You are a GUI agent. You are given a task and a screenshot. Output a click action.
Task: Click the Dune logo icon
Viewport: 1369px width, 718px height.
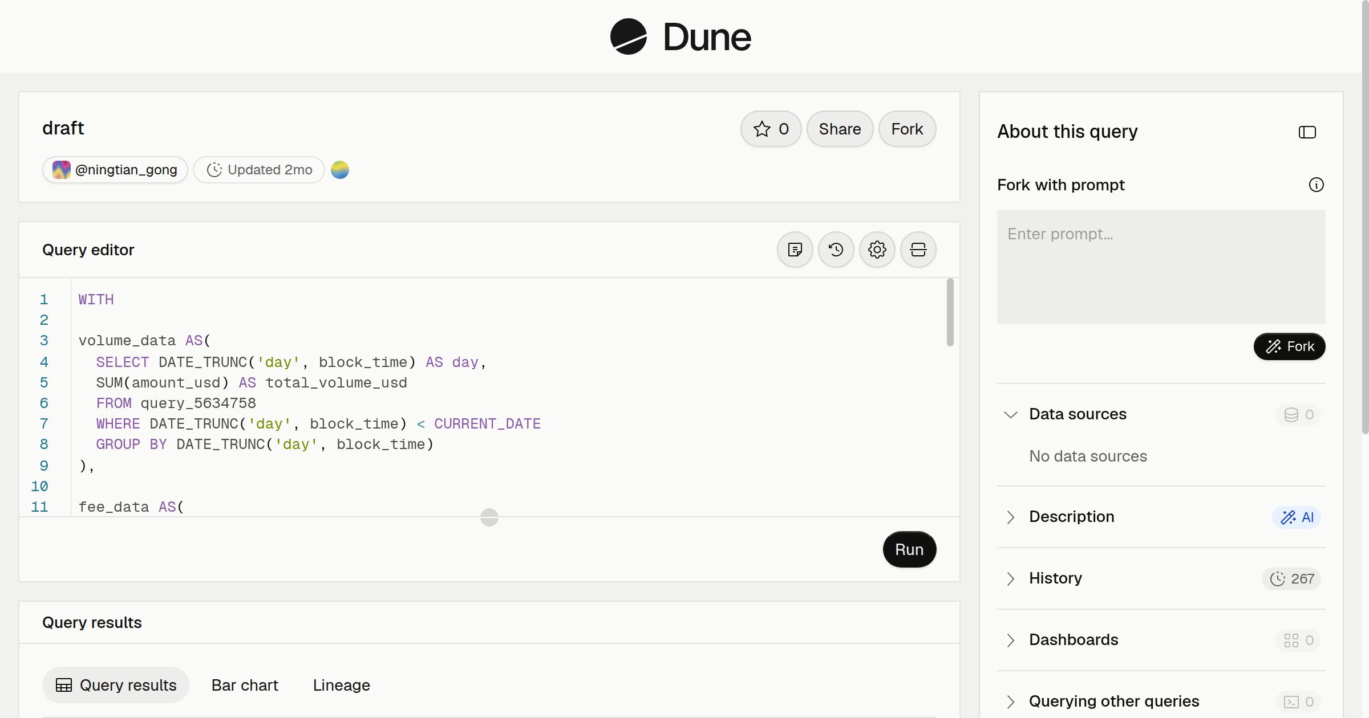[x=629, y=36]
